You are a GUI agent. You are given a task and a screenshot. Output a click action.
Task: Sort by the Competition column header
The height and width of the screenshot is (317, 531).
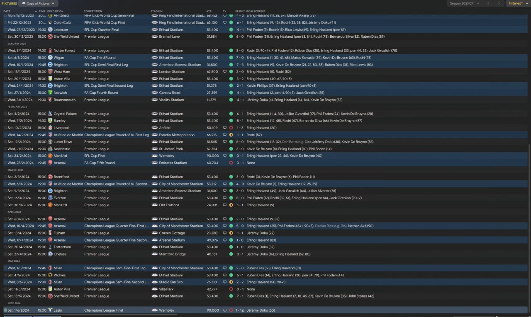[x=93, y=11]
